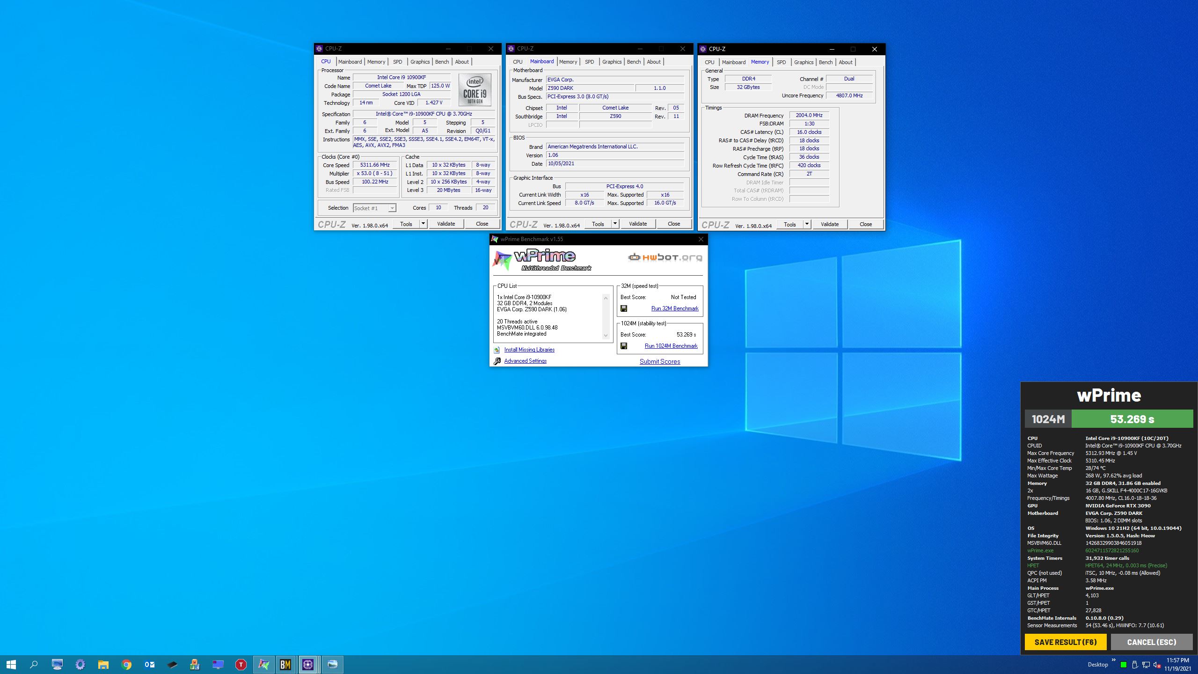This screenshot has width=1198, height=674.
Task: Open Outlook from the taskbar
Action: [149, 664]
